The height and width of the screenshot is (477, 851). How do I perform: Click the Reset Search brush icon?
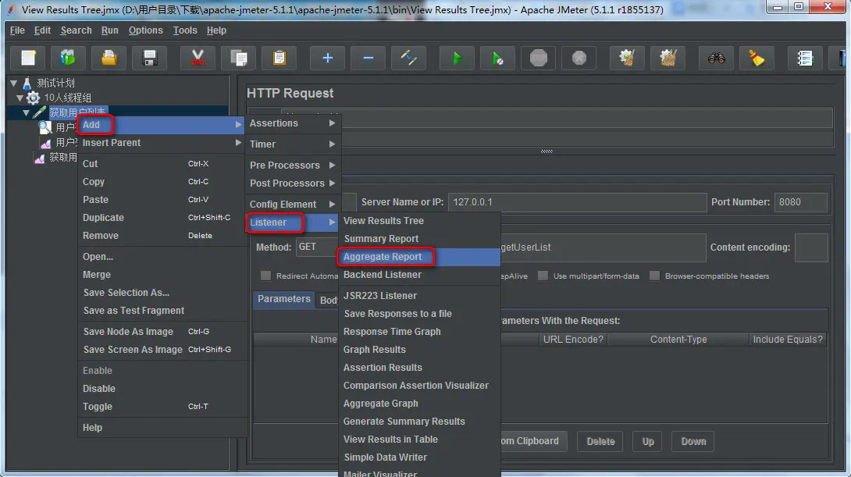757,58
